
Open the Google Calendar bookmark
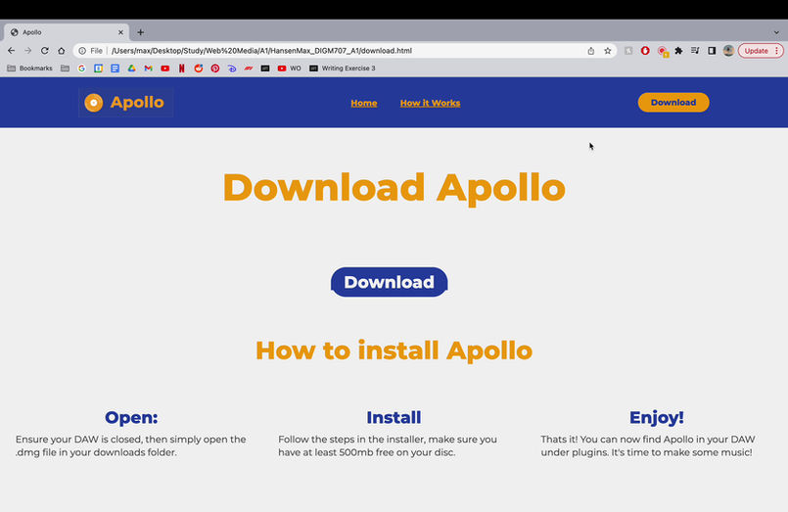coord(99,69)
